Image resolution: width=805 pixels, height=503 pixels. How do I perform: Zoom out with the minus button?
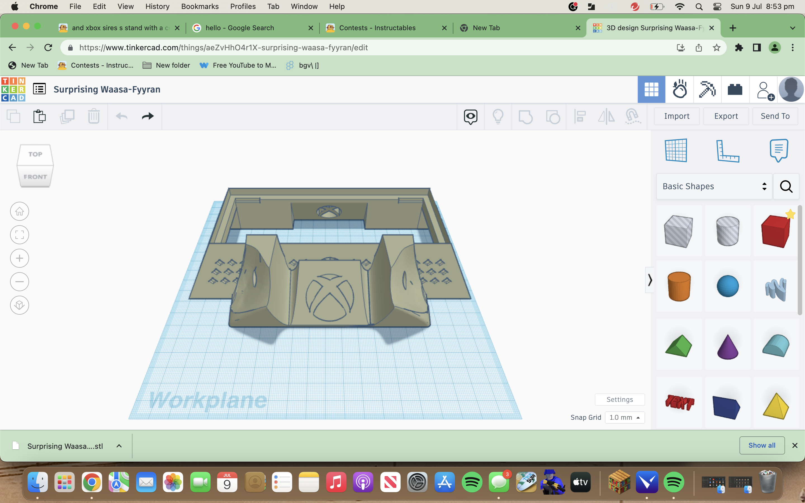click(x=20, y=282)
